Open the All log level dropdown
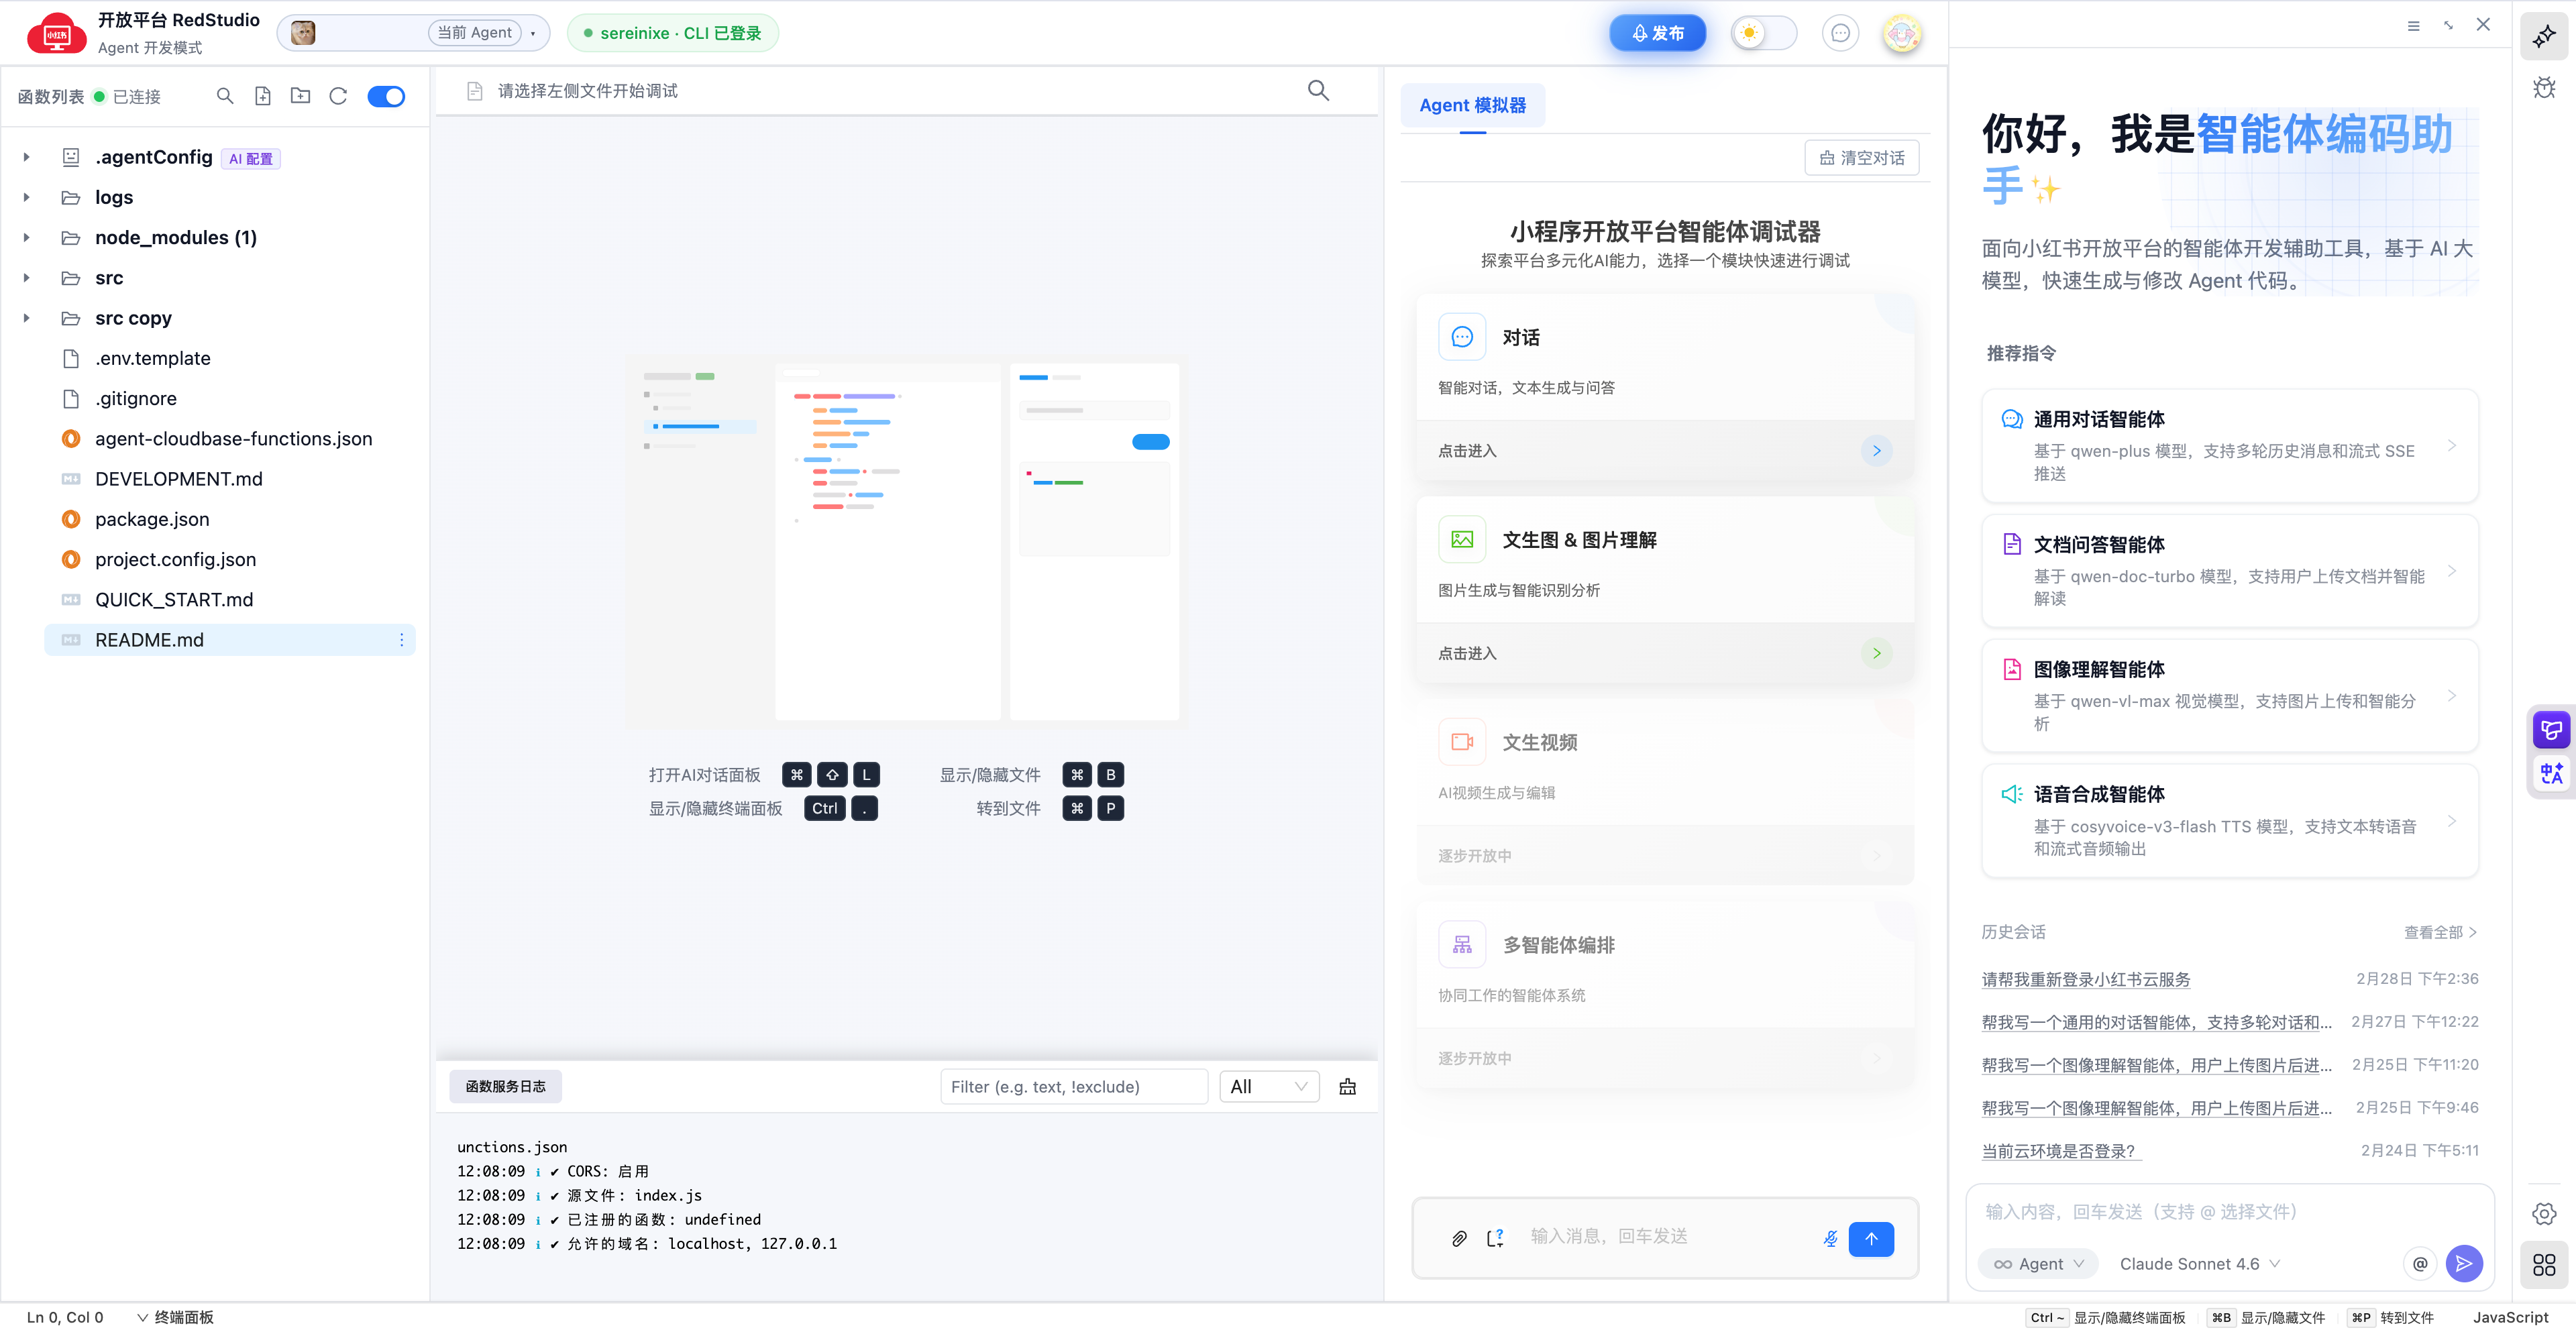The width and height of the screenshot is (2576, 1332). (x=1268, y=1087)
